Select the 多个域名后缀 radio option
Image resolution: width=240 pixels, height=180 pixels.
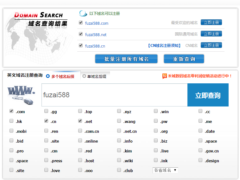coord(48,76)
